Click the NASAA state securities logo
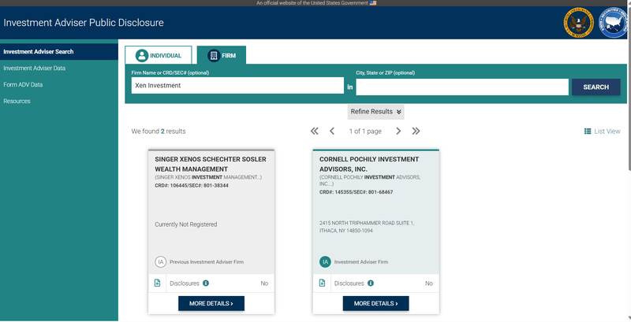The width and height of the screenshot is (631, 322). 614,24
